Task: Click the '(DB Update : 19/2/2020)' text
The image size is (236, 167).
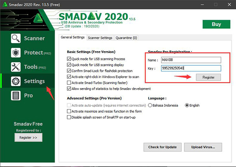Action: pyautogui.click(x=82, y=26)
